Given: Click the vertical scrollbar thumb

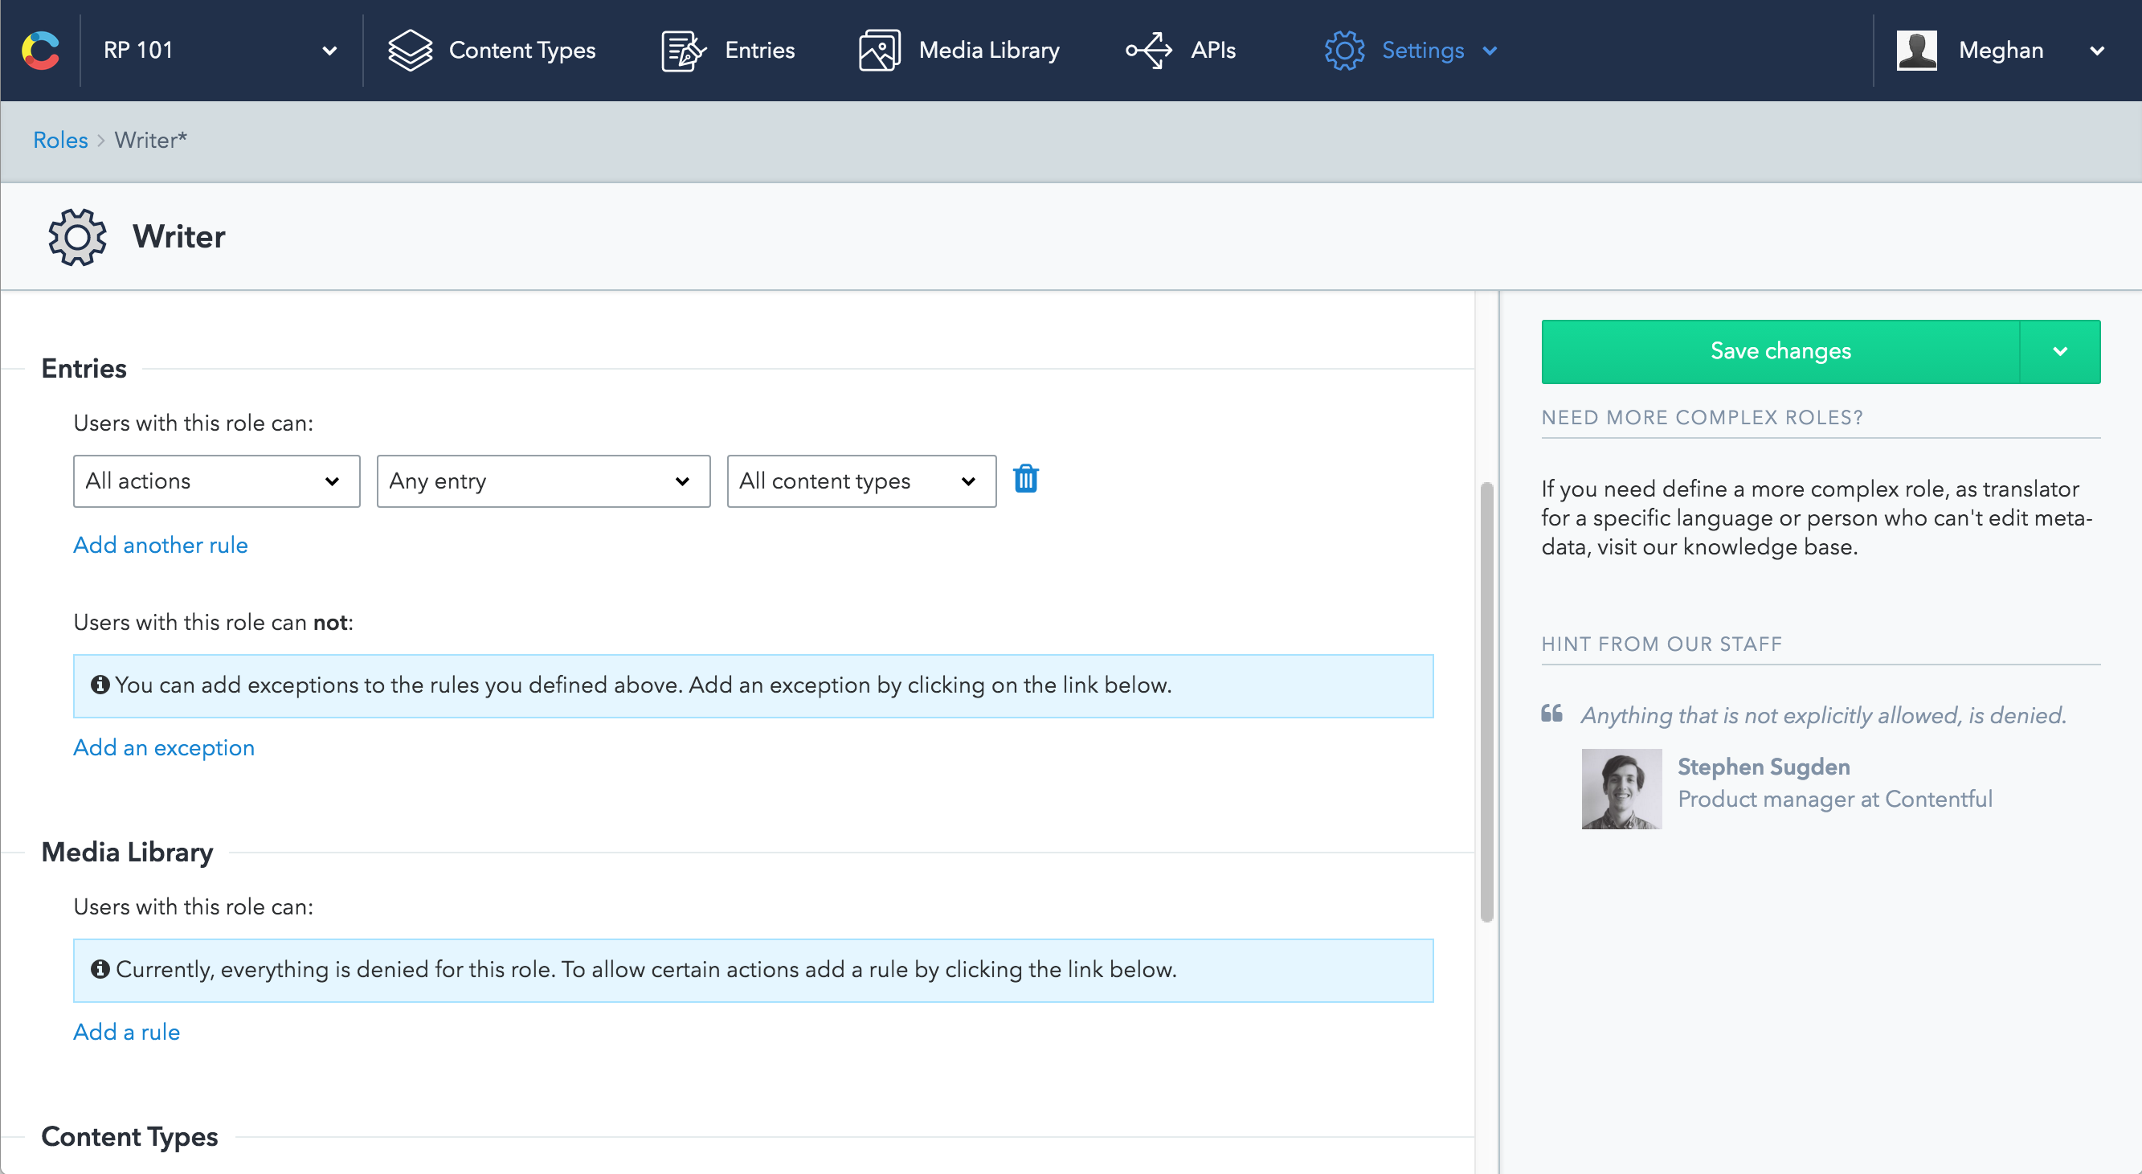Looking at the screenshot, I should click(1486, 701).
